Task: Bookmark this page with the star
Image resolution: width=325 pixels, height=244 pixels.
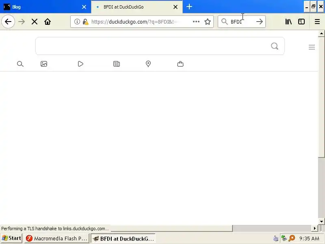Action: tap(208, 22)
